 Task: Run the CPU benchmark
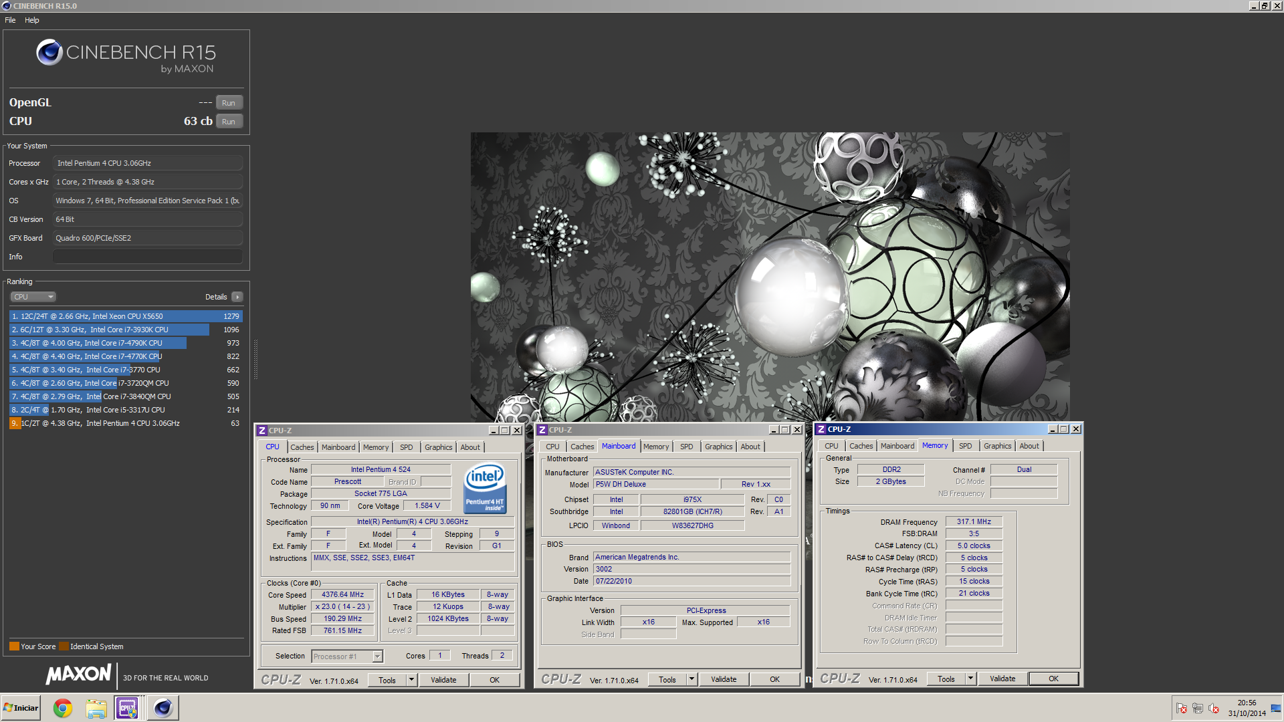click(229, 122)
